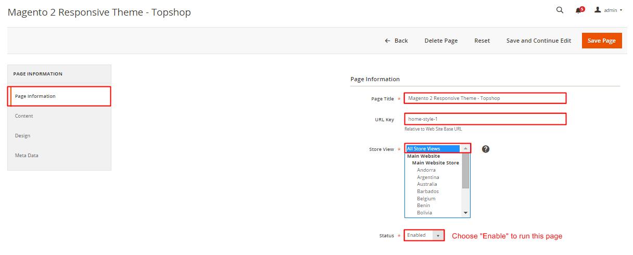This screenshot has width=633, height=255.
Task: Open the Status Enabled dropdown
Action: 424,235
